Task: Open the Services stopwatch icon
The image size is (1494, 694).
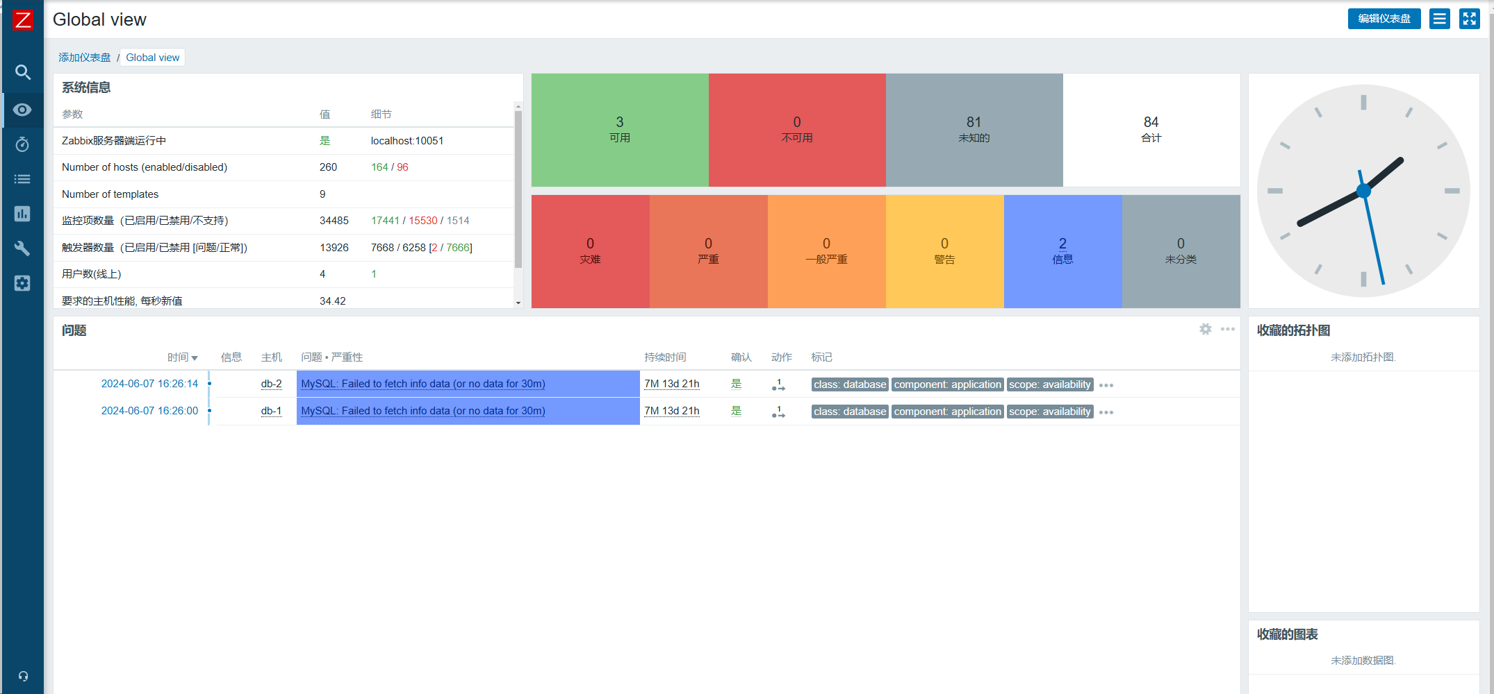Action: coord(22,144)
